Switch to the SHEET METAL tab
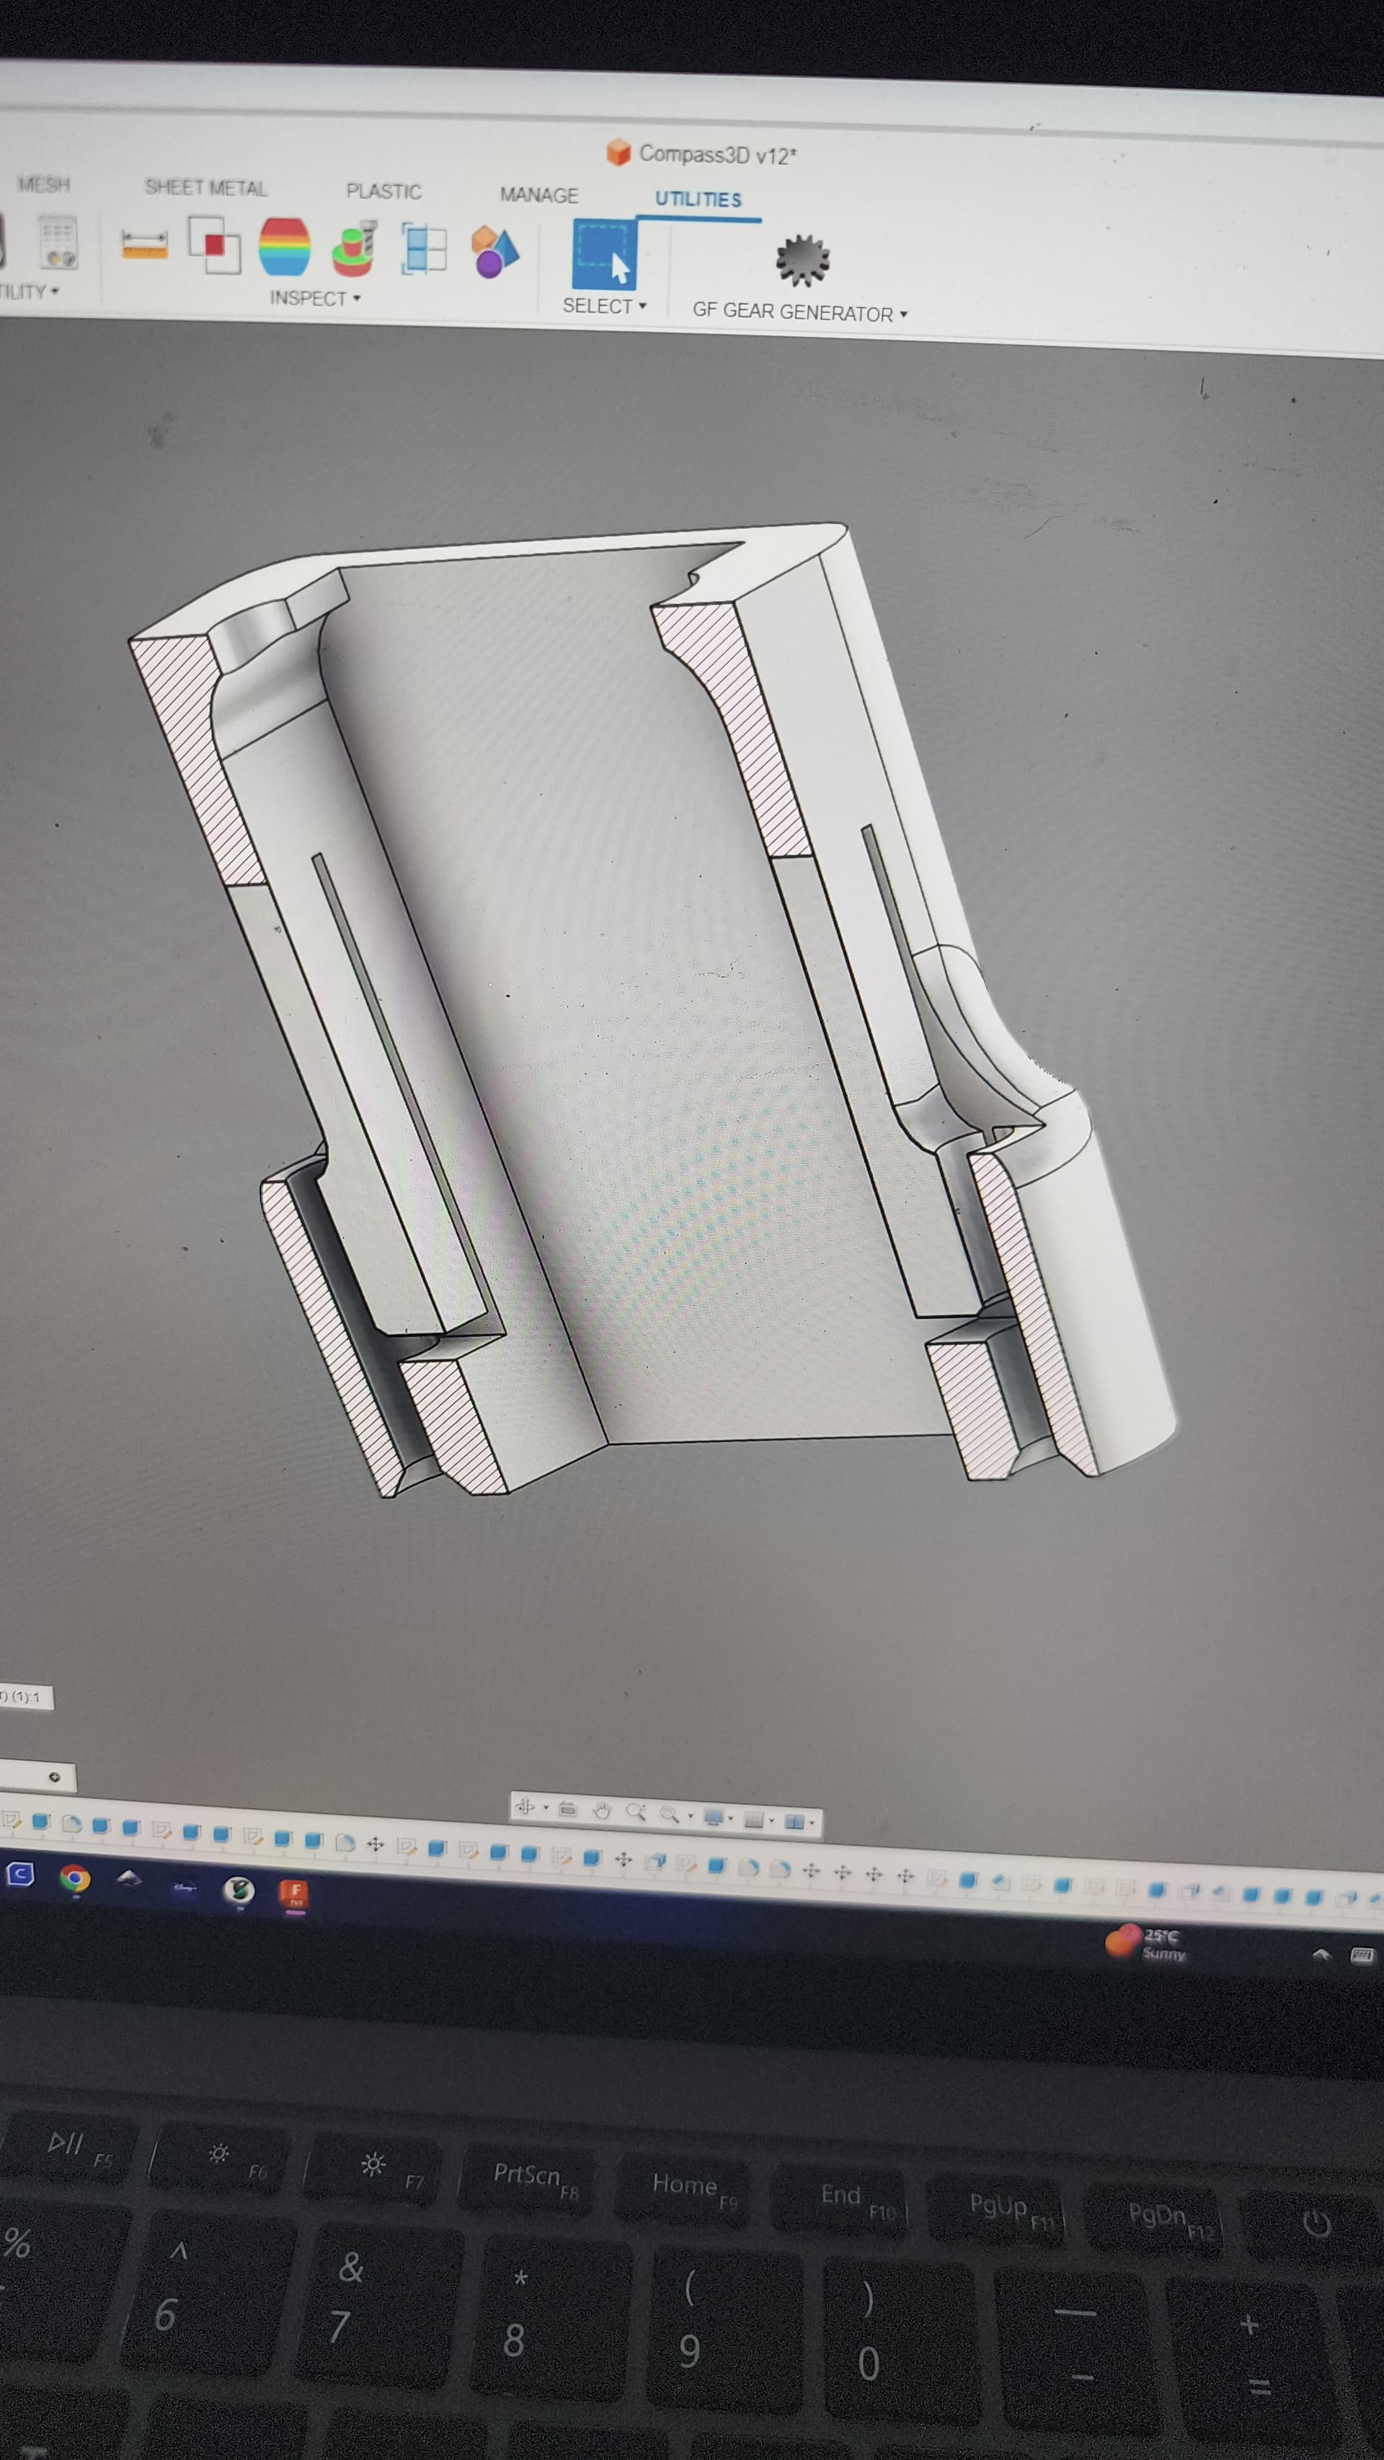1384x2460 pixels. (x=205, y=187)
